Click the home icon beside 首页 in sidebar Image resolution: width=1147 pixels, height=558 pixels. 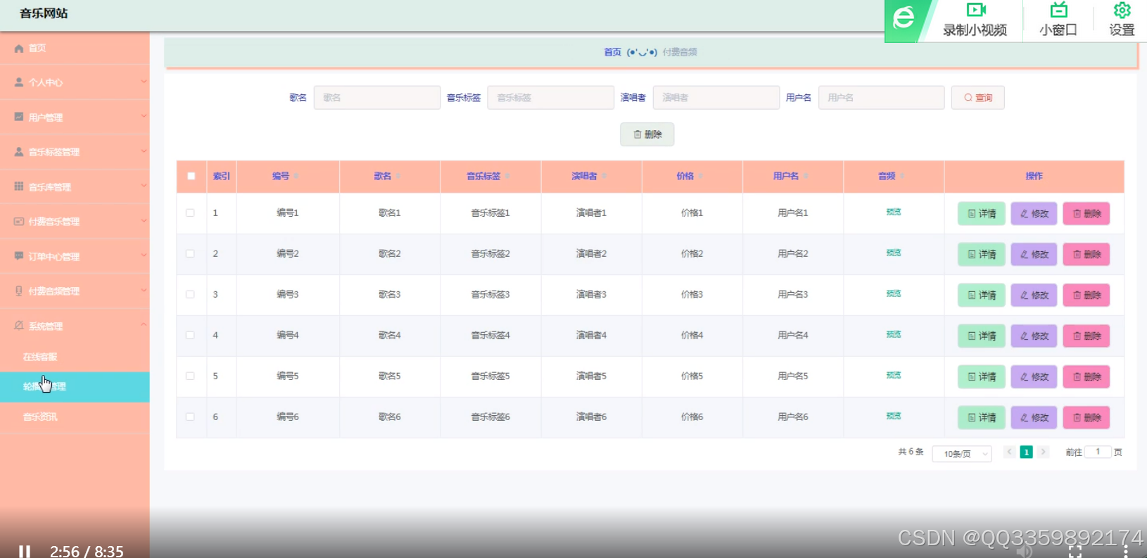[x=19, y=49]
